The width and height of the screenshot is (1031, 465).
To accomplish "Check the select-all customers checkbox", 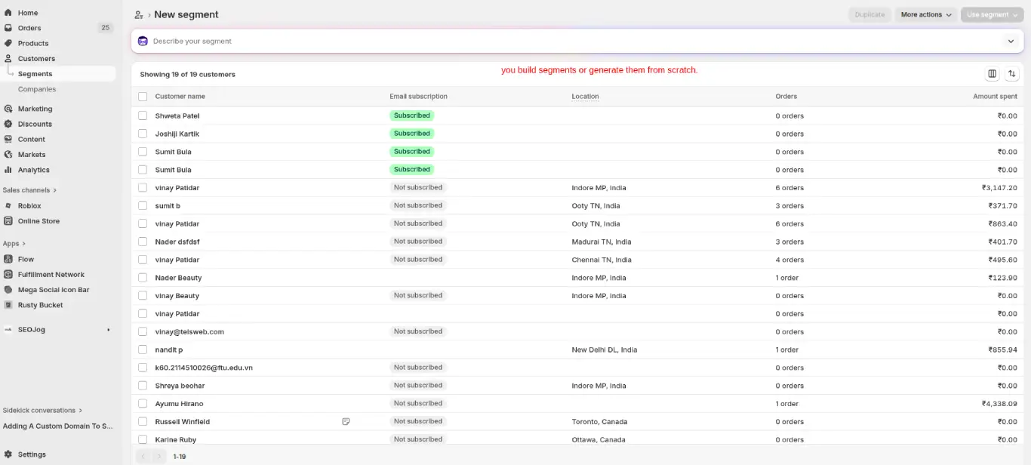I will coord(143,96).
